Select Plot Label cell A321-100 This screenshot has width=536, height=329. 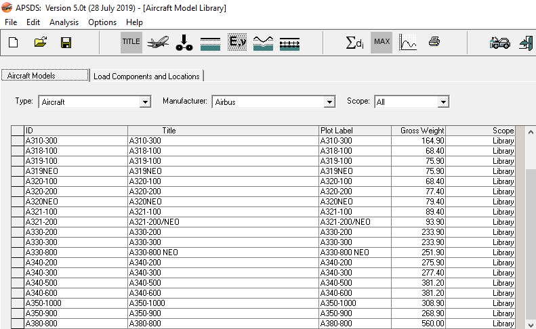(355, 212)
